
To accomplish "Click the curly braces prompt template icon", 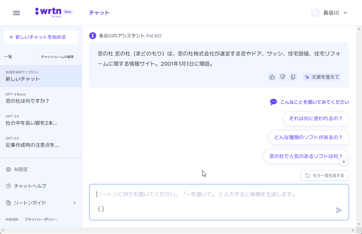I will (x=101, y=209).
